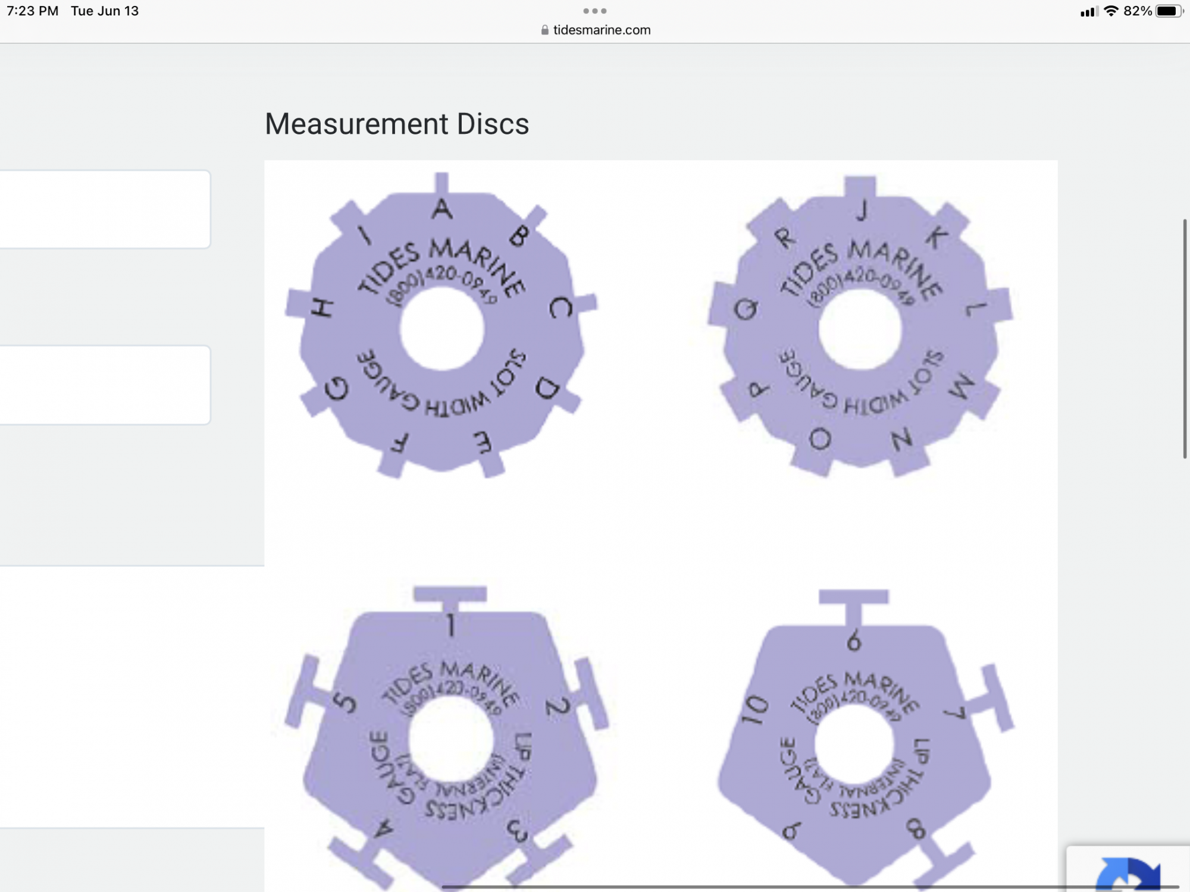Tap the 7:23 PM clock
This screenshot has height=892, width=1190.
click(32, 11)
